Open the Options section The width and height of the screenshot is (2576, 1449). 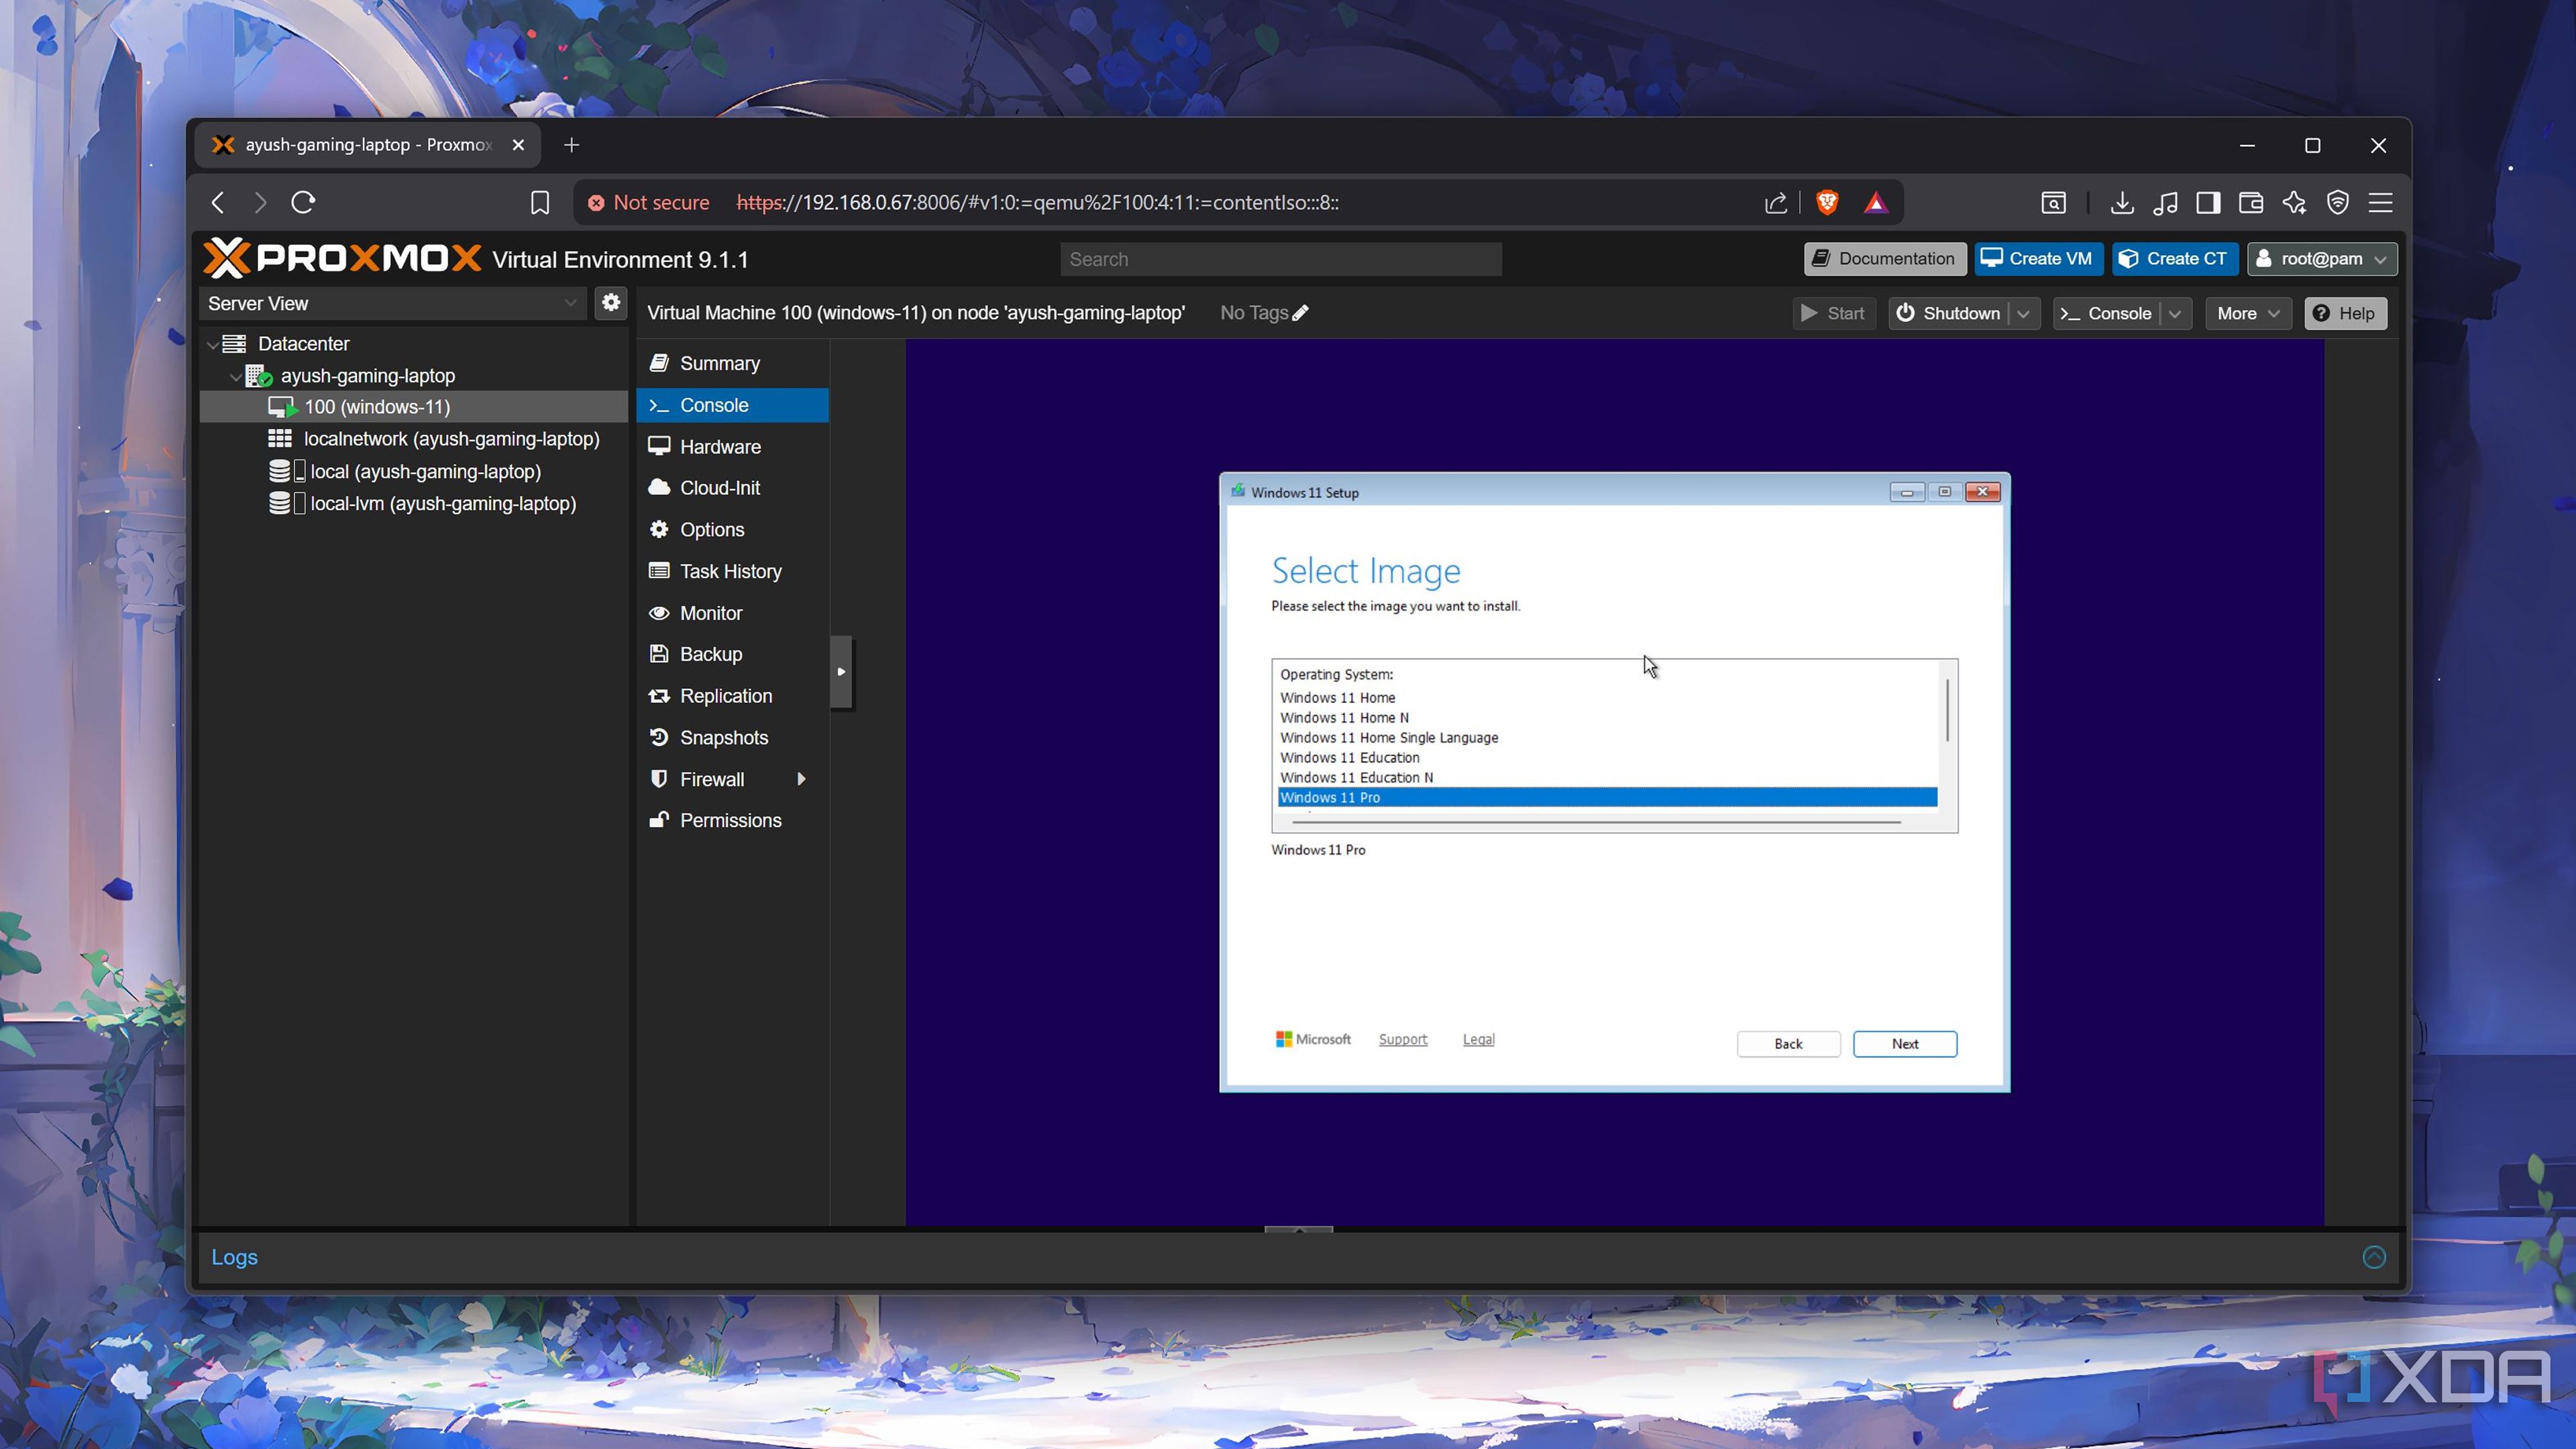[x=732, y=530]
